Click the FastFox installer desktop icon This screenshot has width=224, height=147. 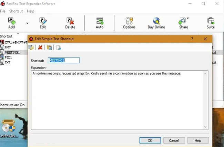point(9,128)
